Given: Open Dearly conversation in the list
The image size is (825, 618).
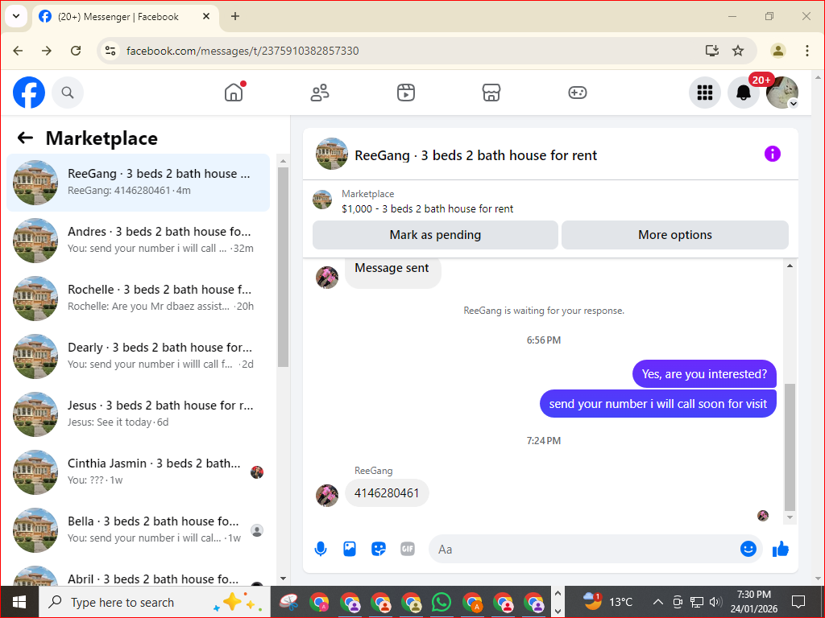Looking at the screenshot, I should [139, 356].
